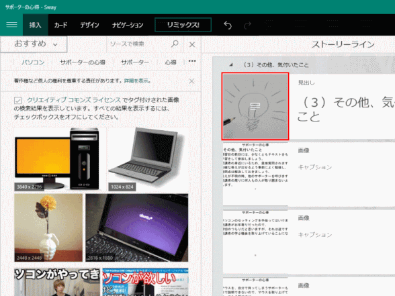Select the ソコンが欲しい thumbnail
The height and width of the screenshot is (296, 395).
click(x=145, y=282)
